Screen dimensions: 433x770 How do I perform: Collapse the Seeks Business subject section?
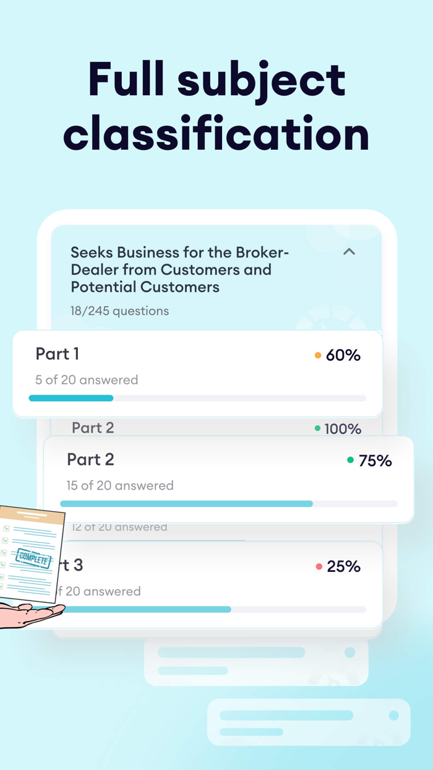click(349, 252)
